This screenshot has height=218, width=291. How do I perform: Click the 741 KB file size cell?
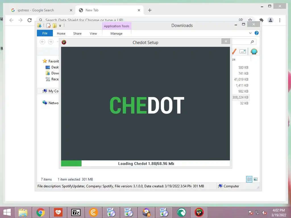click(x=243, y=74)
